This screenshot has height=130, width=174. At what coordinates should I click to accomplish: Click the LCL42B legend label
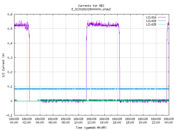tap(151, 24)
